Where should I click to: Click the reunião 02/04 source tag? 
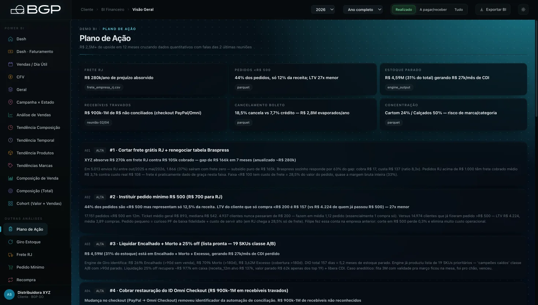point(98,123)
